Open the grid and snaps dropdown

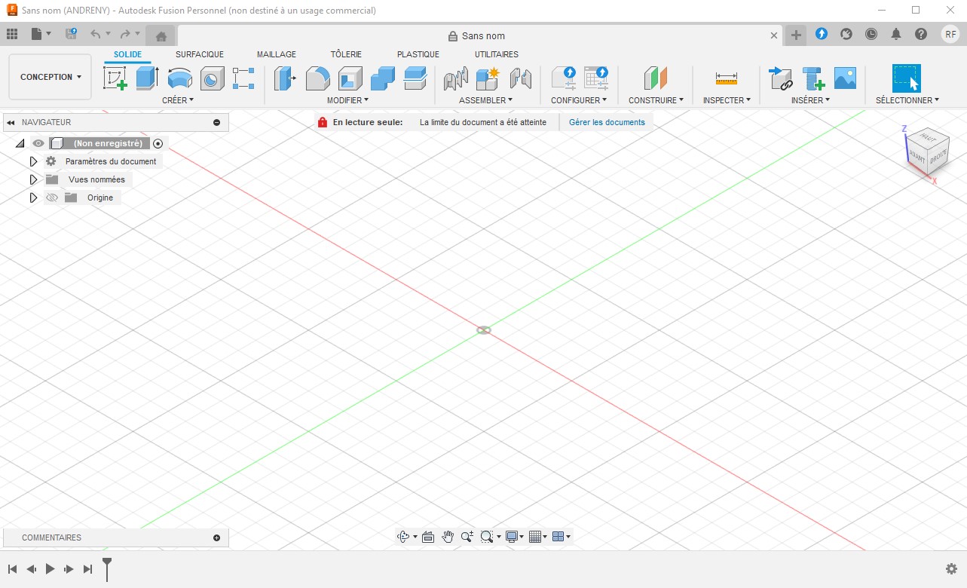pyautogui.click(x=538, y=537)
